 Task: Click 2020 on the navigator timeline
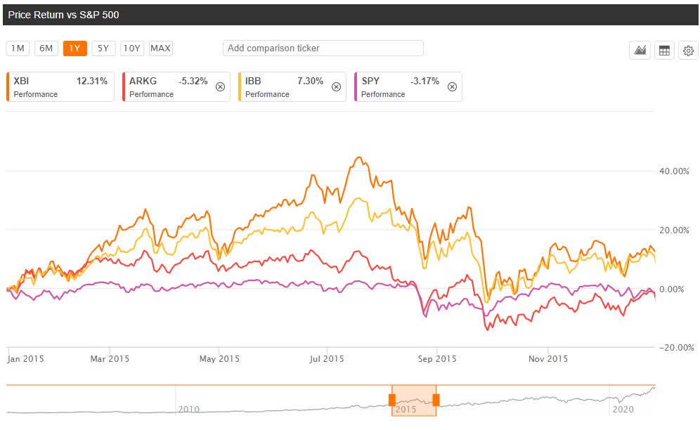623,409
